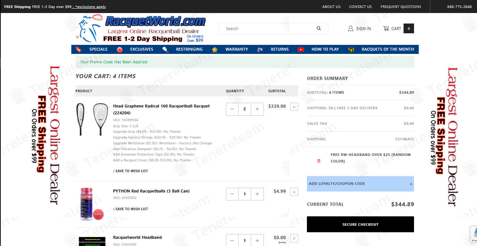Click the phone number 888-775-2848
This screenshot has height=246, width=477.
(459, 7)
